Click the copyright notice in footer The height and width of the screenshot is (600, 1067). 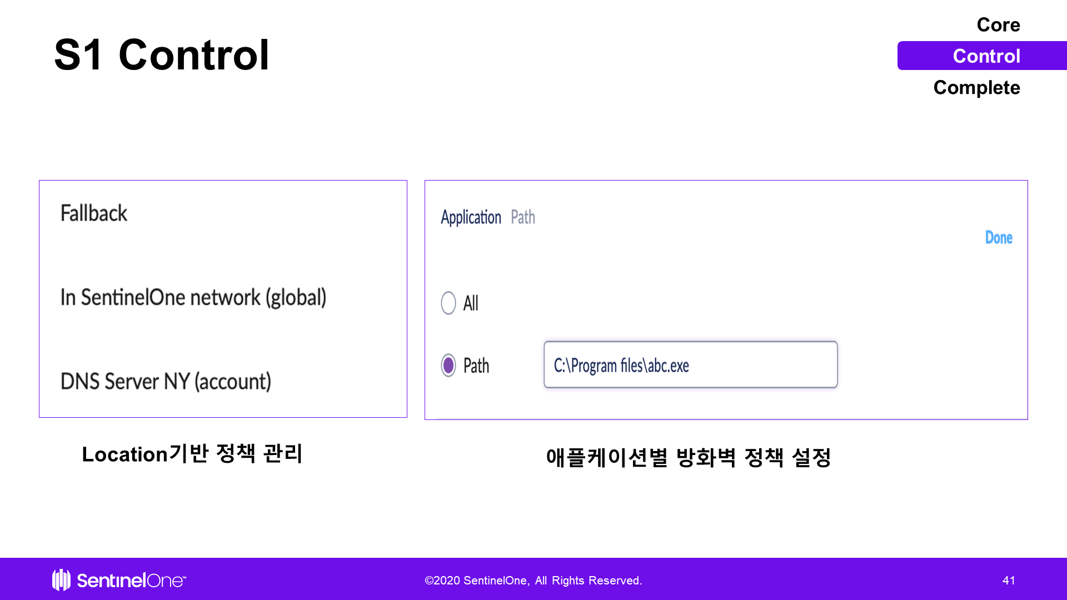533,581
